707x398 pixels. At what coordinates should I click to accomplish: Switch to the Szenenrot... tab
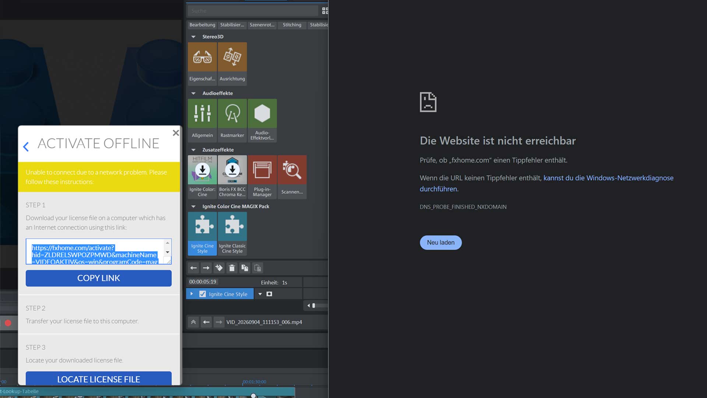coord(262,25)
